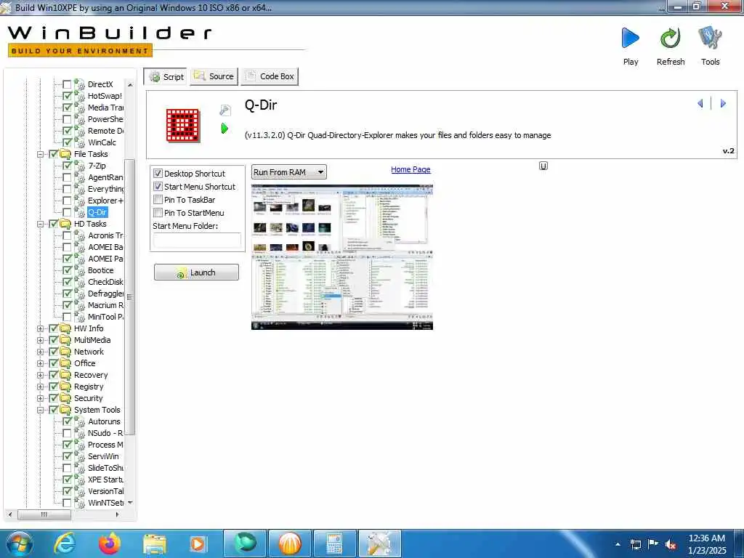
Task: Enable the Pin To StartMenu checkbox
Action: tap(158, 213)
